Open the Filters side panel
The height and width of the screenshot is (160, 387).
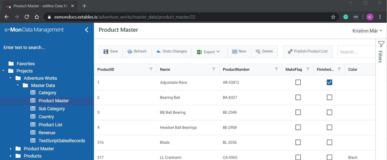coord(381,52)
